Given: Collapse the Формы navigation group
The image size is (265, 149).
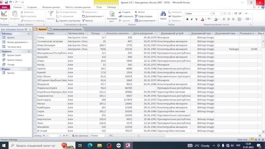Looking at the screenshot, I should 29,69.
